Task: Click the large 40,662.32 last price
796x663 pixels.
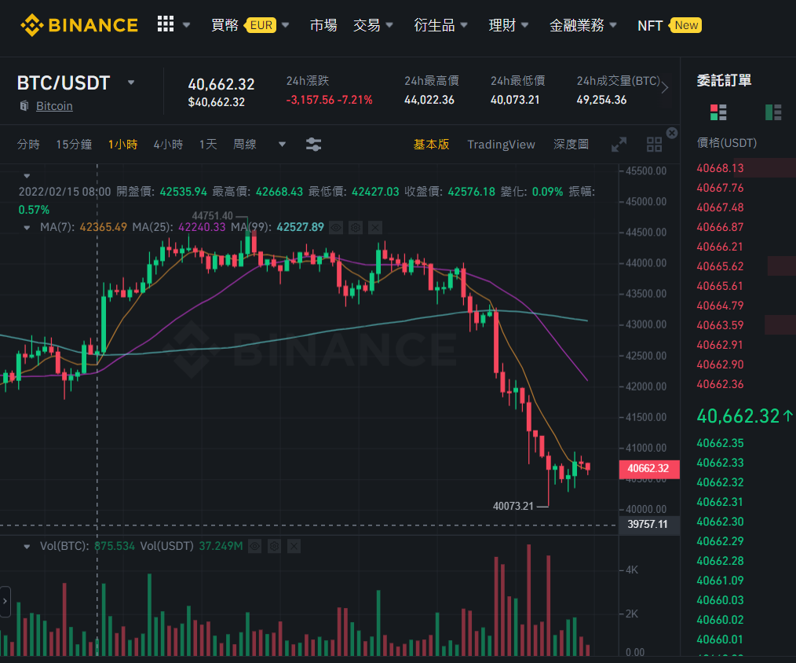Action: (738, 416)
